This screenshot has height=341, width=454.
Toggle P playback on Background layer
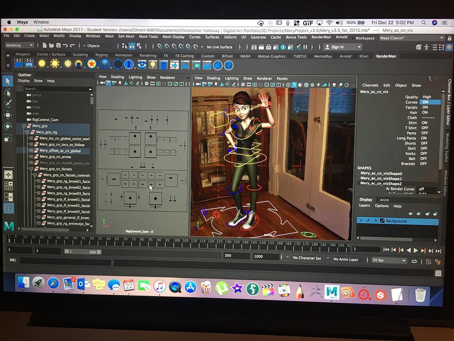[x=368, y=220]
